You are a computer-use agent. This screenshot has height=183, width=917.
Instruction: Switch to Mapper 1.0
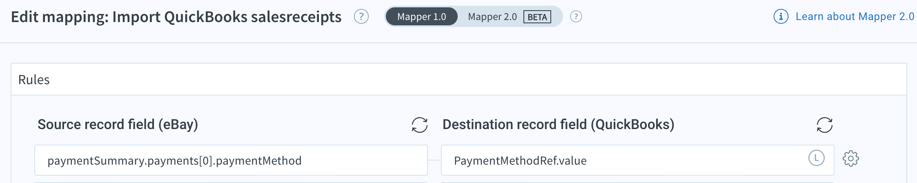tap(422, 17)
